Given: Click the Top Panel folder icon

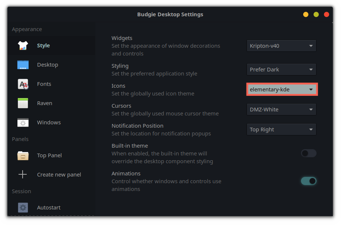Looking at the screenshot, I should [x=23, y=155].
